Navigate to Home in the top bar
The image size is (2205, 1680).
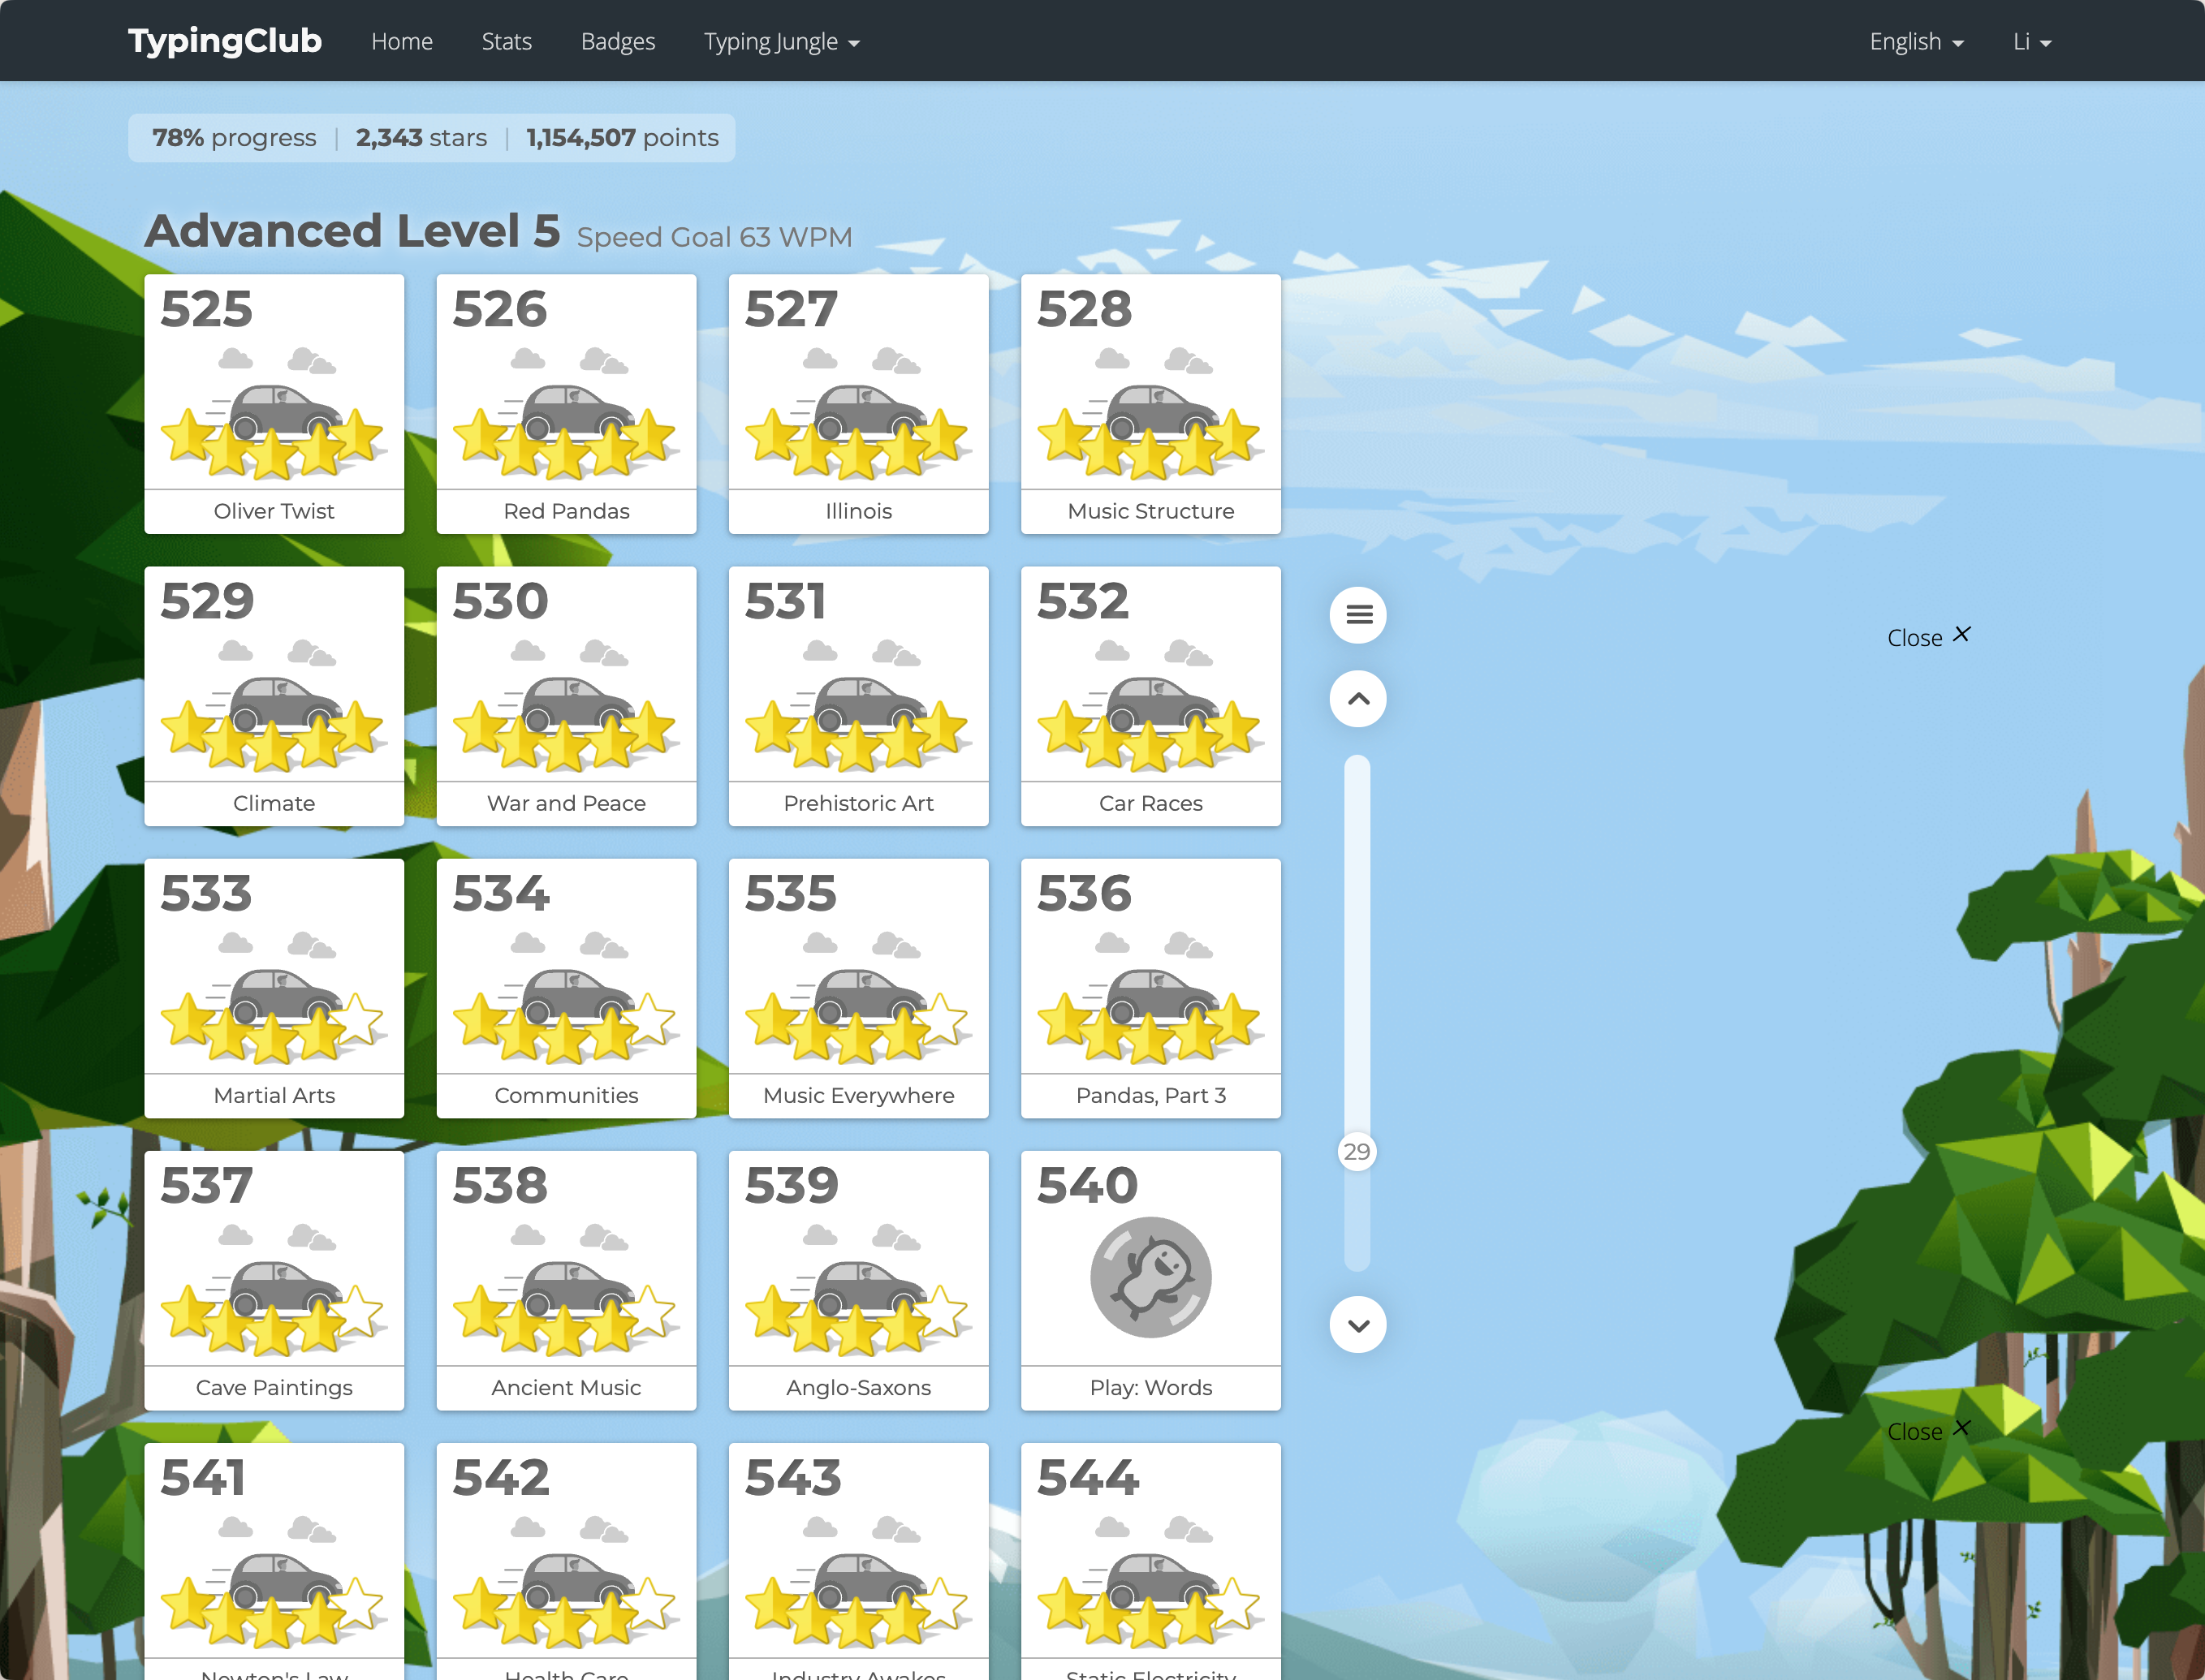(x=401, y=42)
